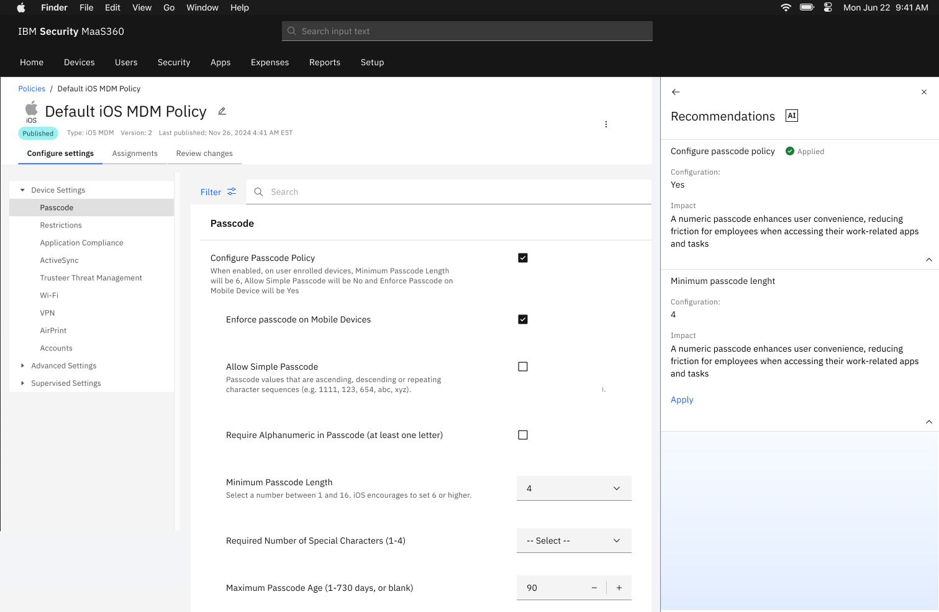Click the Wi-Fi status icon in menu bar
The width and height of the screenshot is (939, 612).
click(x=786, y=7)
